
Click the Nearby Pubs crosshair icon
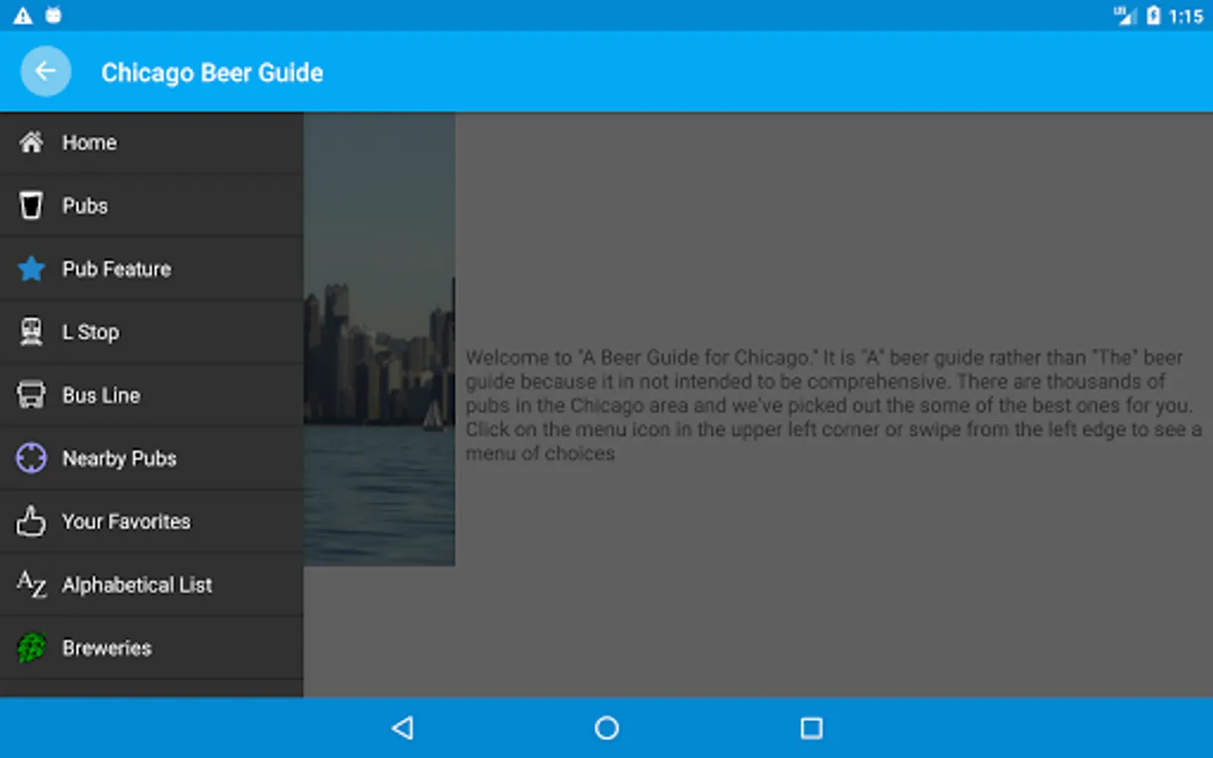click(x=31, y=458)
